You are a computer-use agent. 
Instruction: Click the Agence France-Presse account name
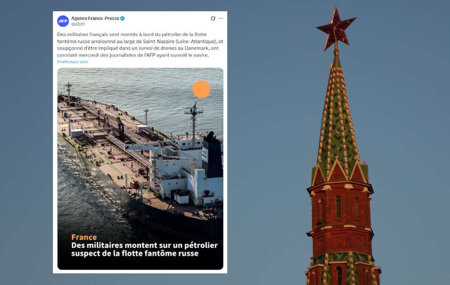tap(95, 18)
